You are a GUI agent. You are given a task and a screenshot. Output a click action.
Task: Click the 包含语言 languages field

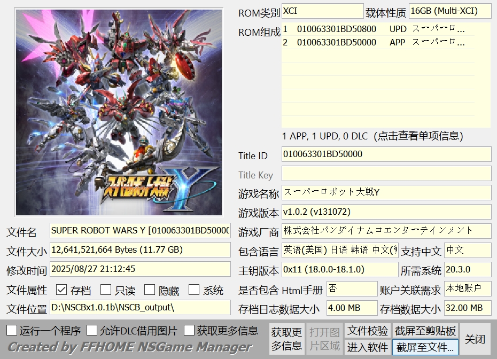(x=340, y=251)
